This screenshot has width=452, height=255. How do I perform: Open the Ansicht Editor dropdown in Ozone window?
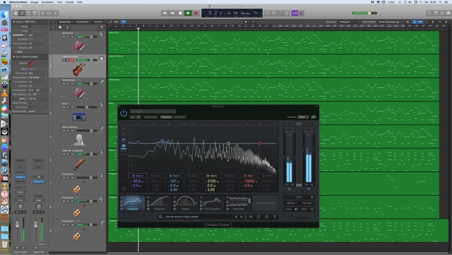tap(303, 117)
